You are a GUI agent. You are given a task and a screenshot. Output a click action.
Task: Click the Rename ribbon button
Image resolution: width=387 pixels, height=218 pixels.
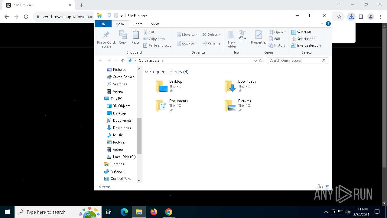211,43
